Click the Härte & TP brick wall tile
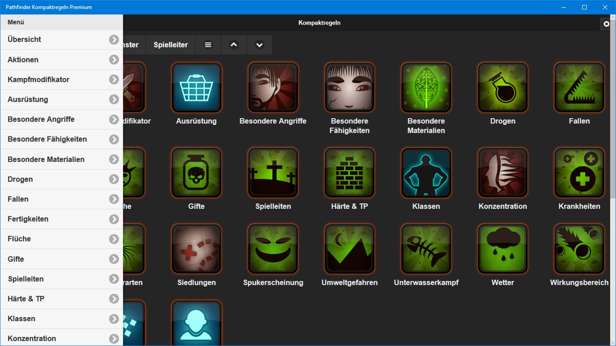Image resolution: width=616 pixels, height=346 pixels. pos(349,173)
